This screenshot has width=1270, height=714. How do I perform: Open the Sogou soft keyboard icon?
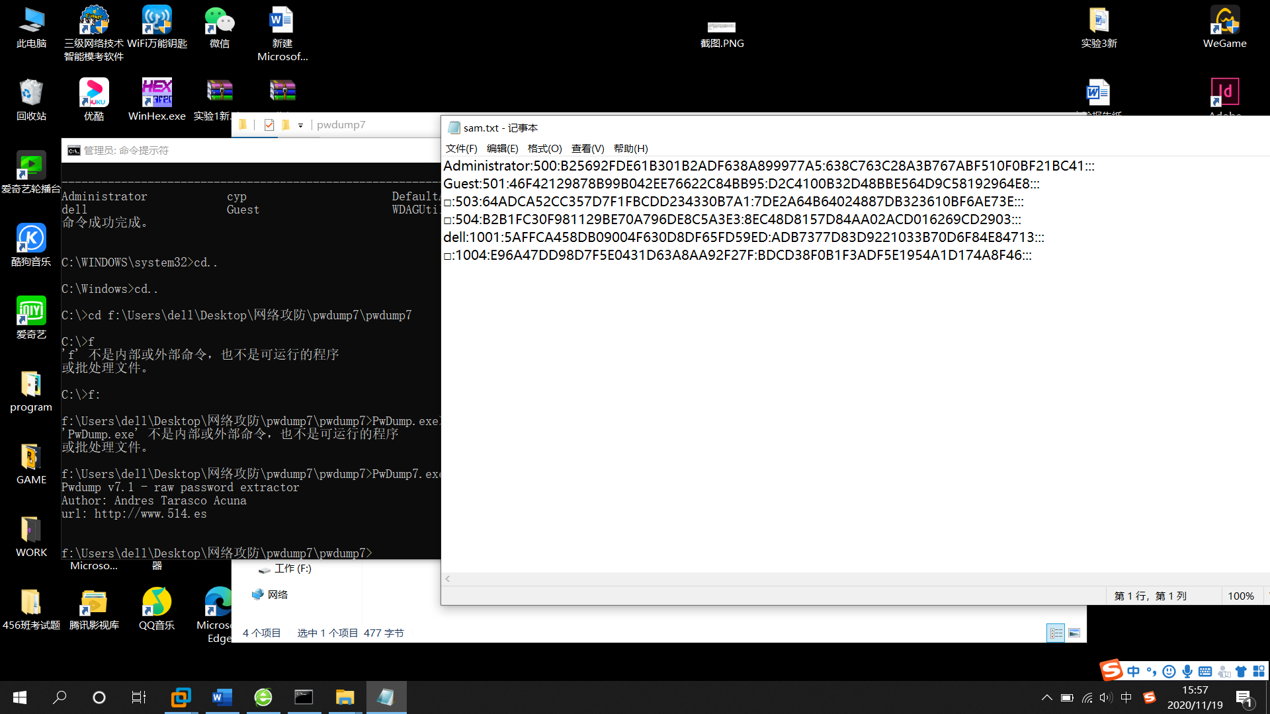(x=1205, y=672)
